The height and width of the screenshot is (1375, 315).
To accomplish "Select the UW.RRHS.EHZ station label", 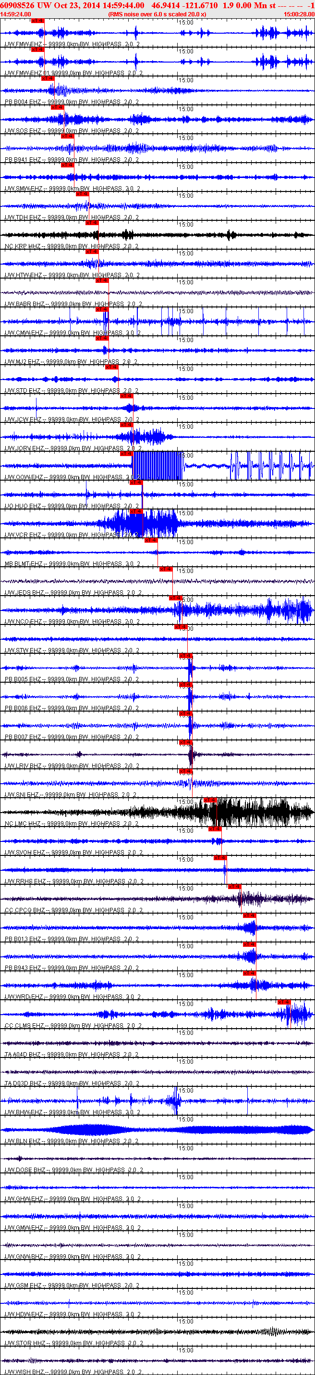I will click(74, 881).
